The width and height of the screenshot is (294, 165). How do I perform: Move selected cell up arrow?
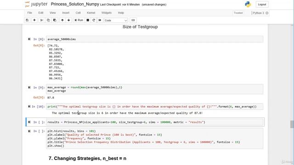point(62,20)
